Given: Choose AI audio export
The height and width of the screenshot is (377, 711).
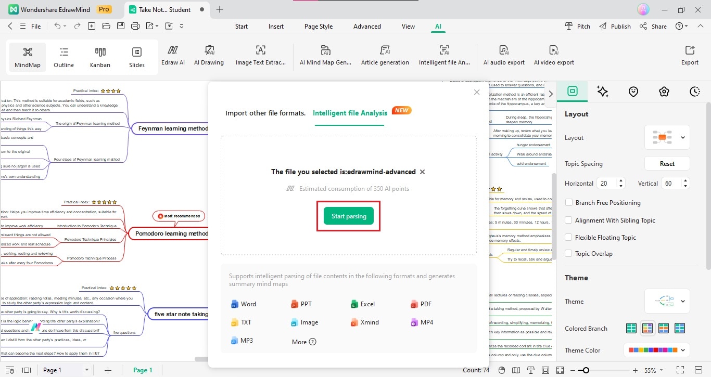Looking at the screenshot, I should [504, 55].
